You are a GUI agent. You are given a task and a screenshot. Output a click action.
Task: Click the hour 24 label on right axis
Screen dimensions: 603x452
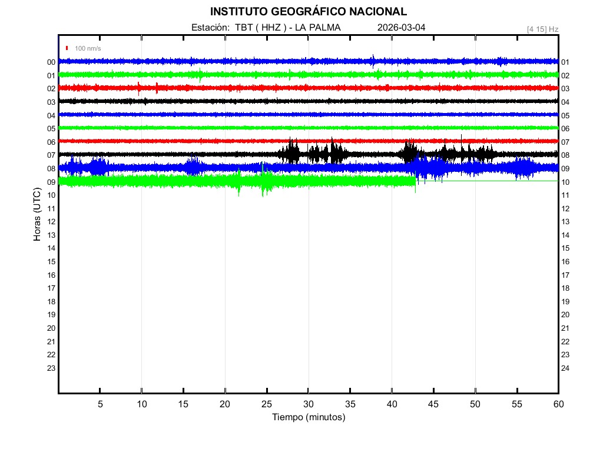565,368
